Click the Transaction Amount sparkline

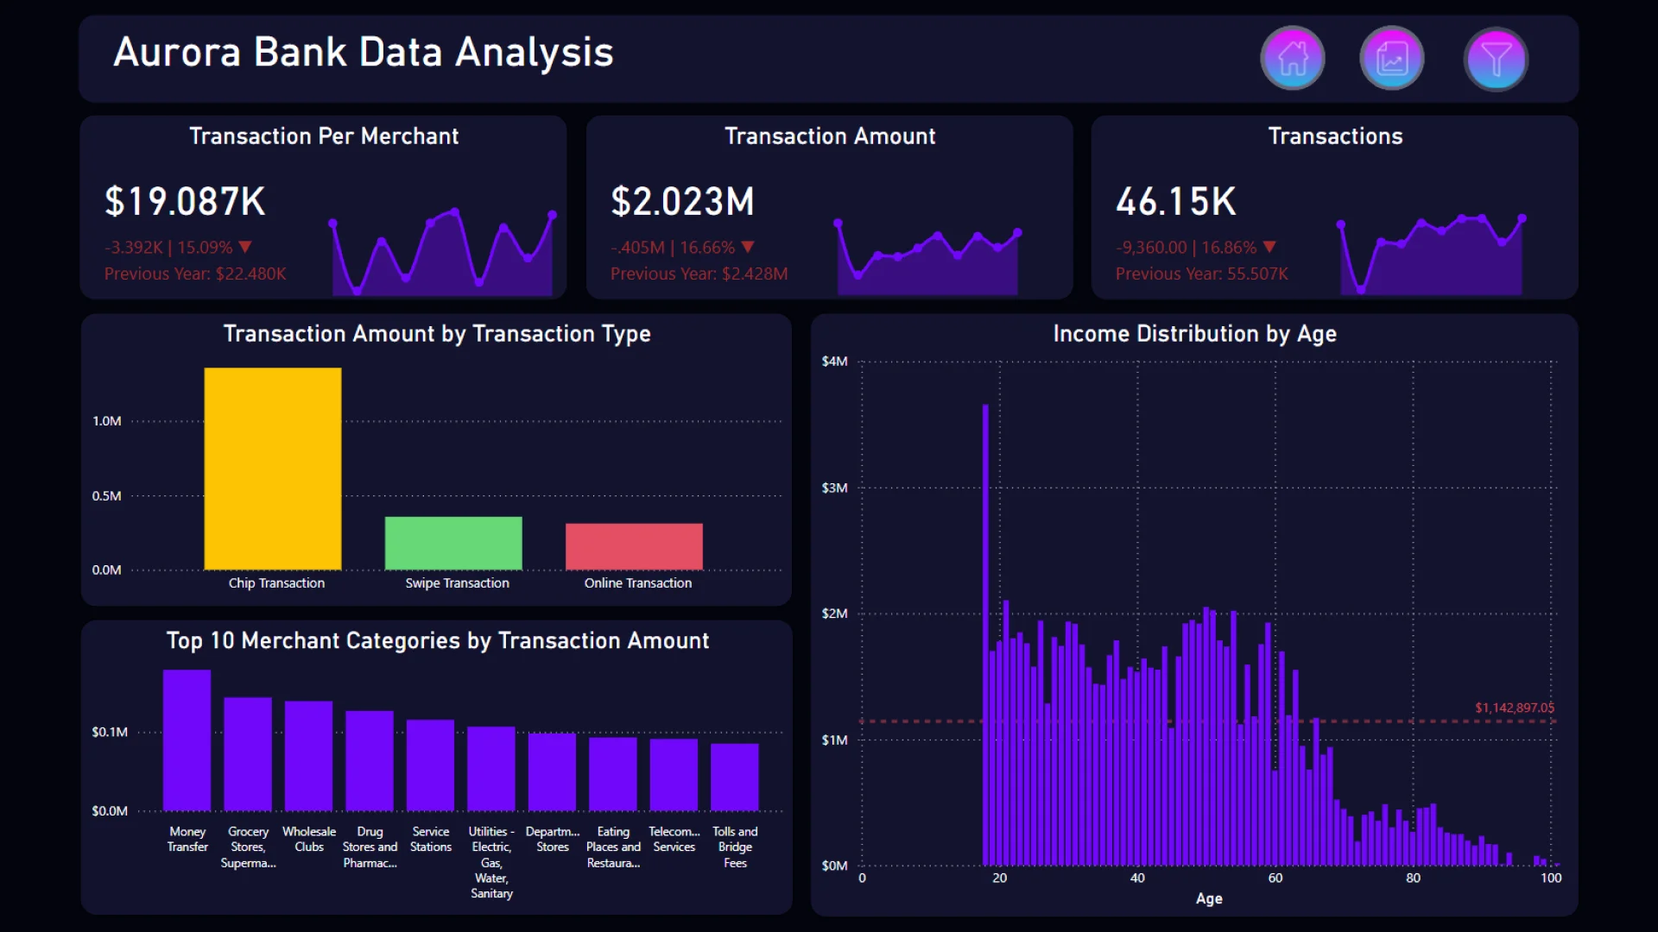pyautogui.click(x=927, y=257)
